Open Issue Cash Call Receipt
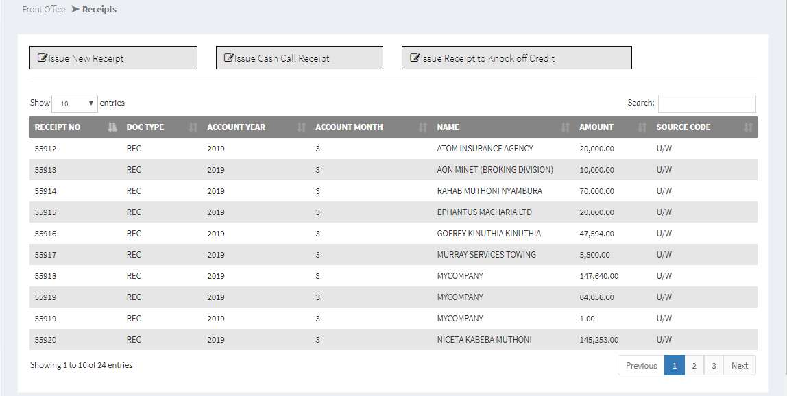Screen dimensions: 787x396 tap(299, 58)
